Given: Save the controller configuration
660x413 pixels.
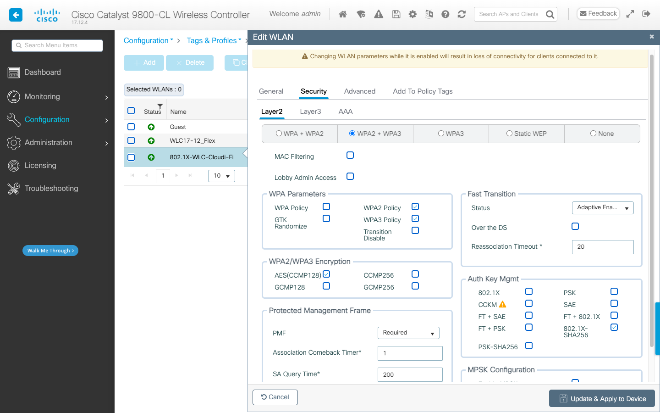Looking at the screenshot, I should point(396,14).
